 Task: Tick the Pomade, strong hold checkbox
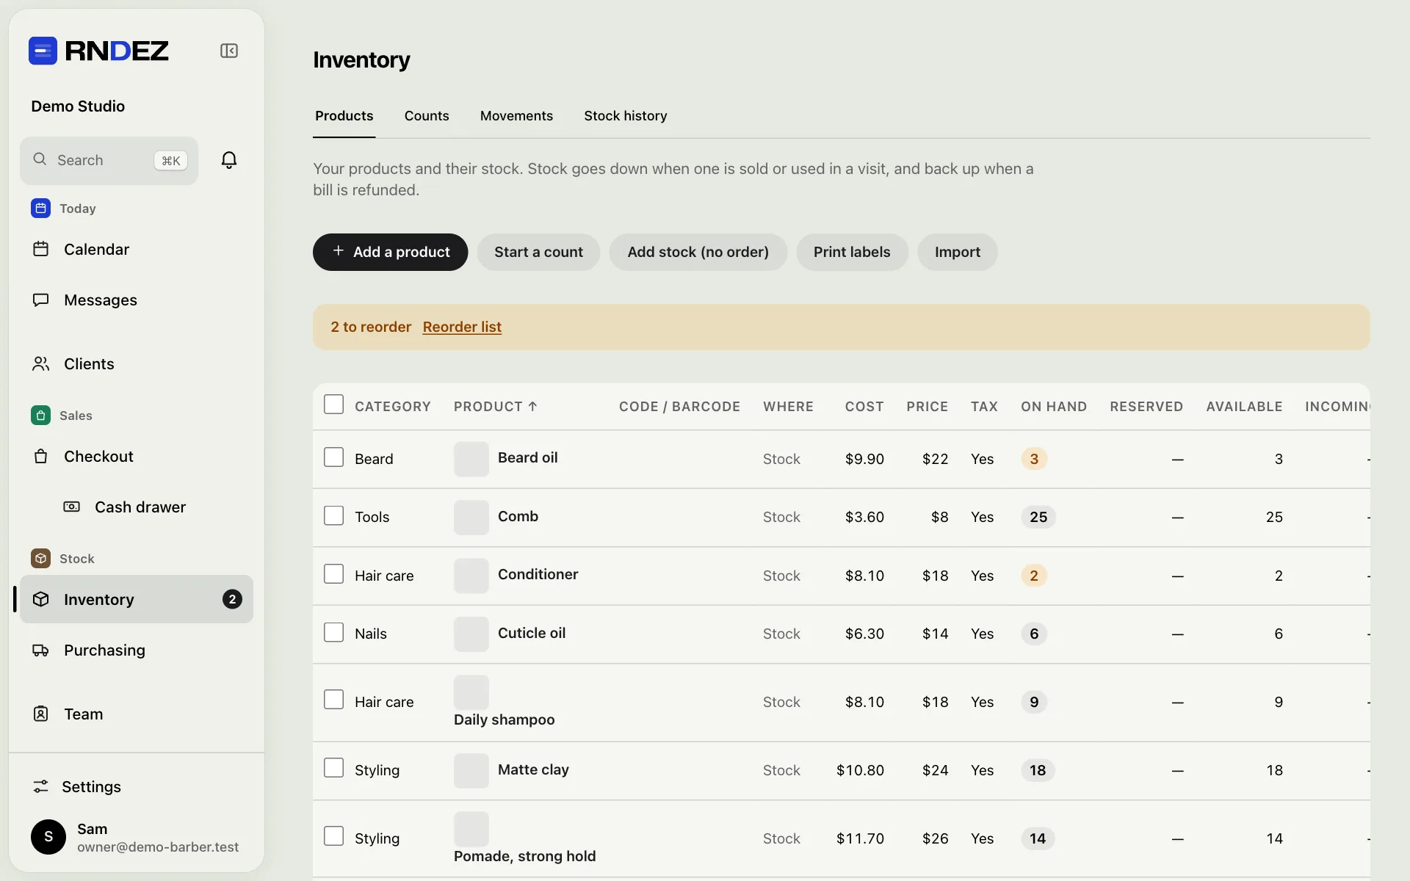pyautogui.click(x=334, y=836)
